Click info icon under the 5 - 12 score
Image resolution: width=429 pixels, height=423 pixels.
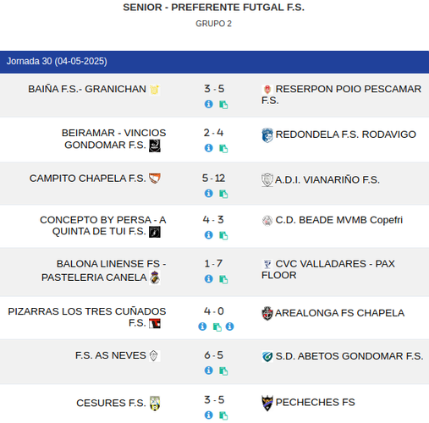click(208, 194)
